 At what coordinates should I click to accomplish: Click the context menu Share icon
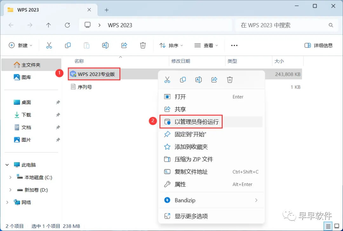pos(214,80)
